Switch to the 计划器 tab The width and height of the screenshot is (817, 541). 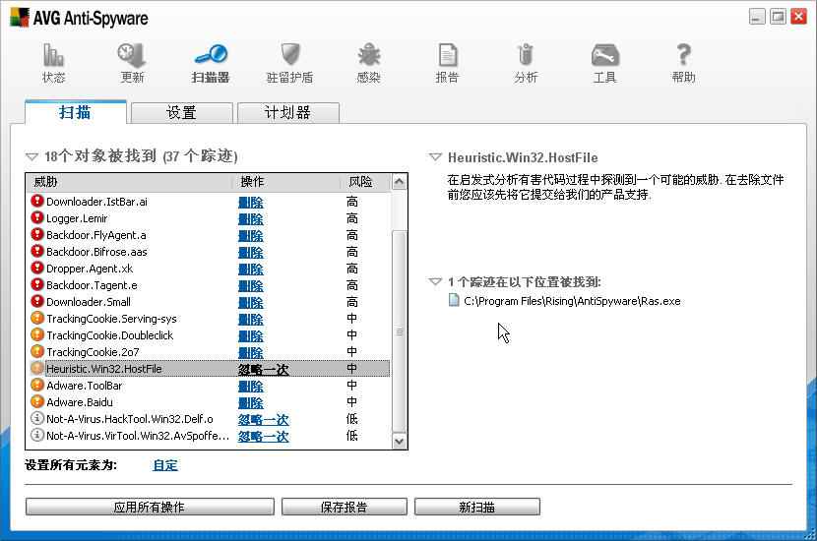[x=288, y=112]
